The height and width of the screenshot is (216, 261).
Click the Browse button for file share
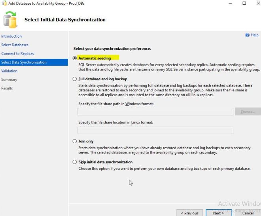point(248,112)
